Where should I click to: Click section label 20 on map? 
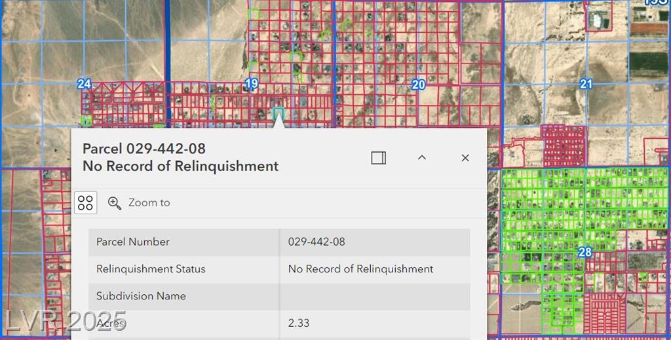(418, 85)
